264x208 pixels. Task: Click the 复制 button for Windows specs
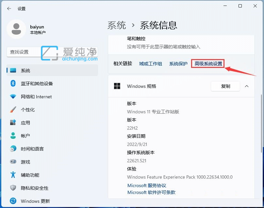point(225,86)
